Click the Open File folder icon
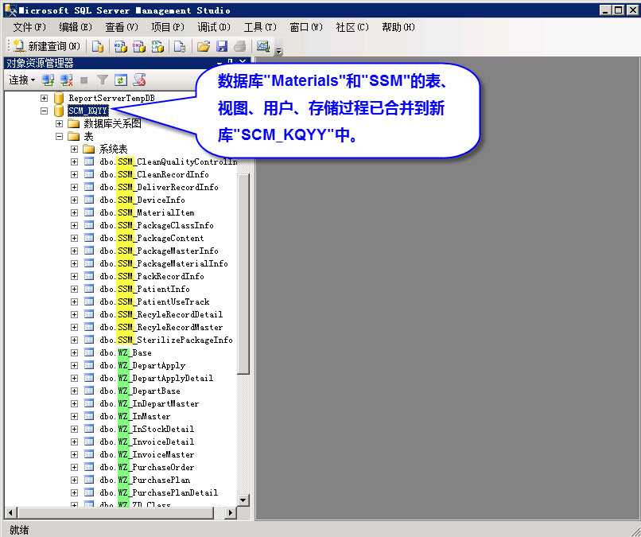This screenshot has width=641, height=537. (x=203, y=46)
